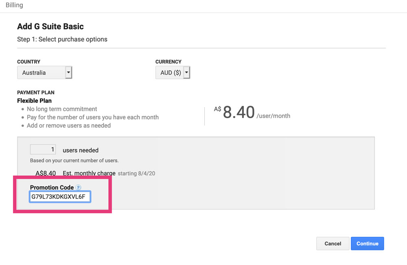Click the Based on current users note
The height and width of the screenshot is (265, 407).
click(x=74, y=160)
